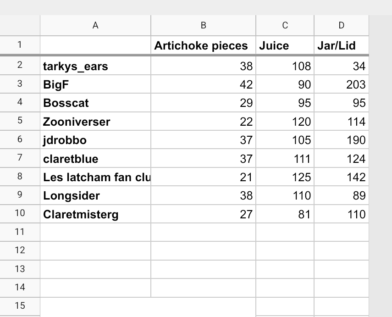Select column B header
This screenshot has width=392, height=317.
coord(203,26)
